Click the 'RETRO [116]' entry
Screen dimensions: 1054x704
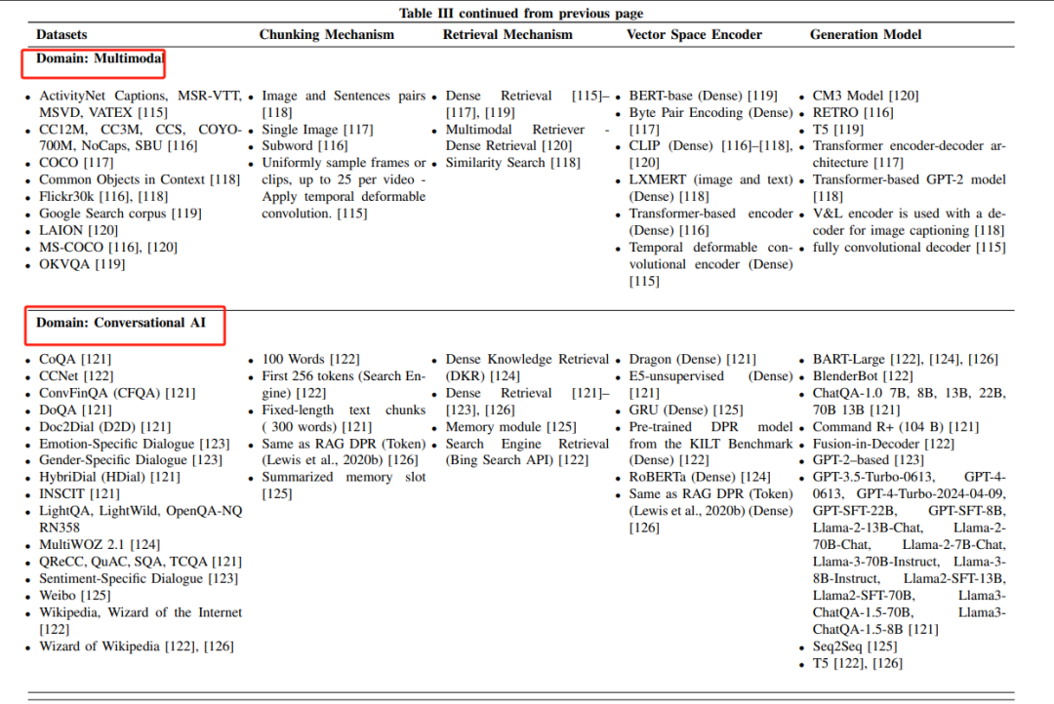[x=853, y=112]
